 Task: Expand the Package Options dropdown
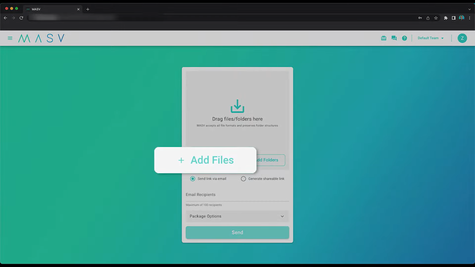click(x=237, y=216)
